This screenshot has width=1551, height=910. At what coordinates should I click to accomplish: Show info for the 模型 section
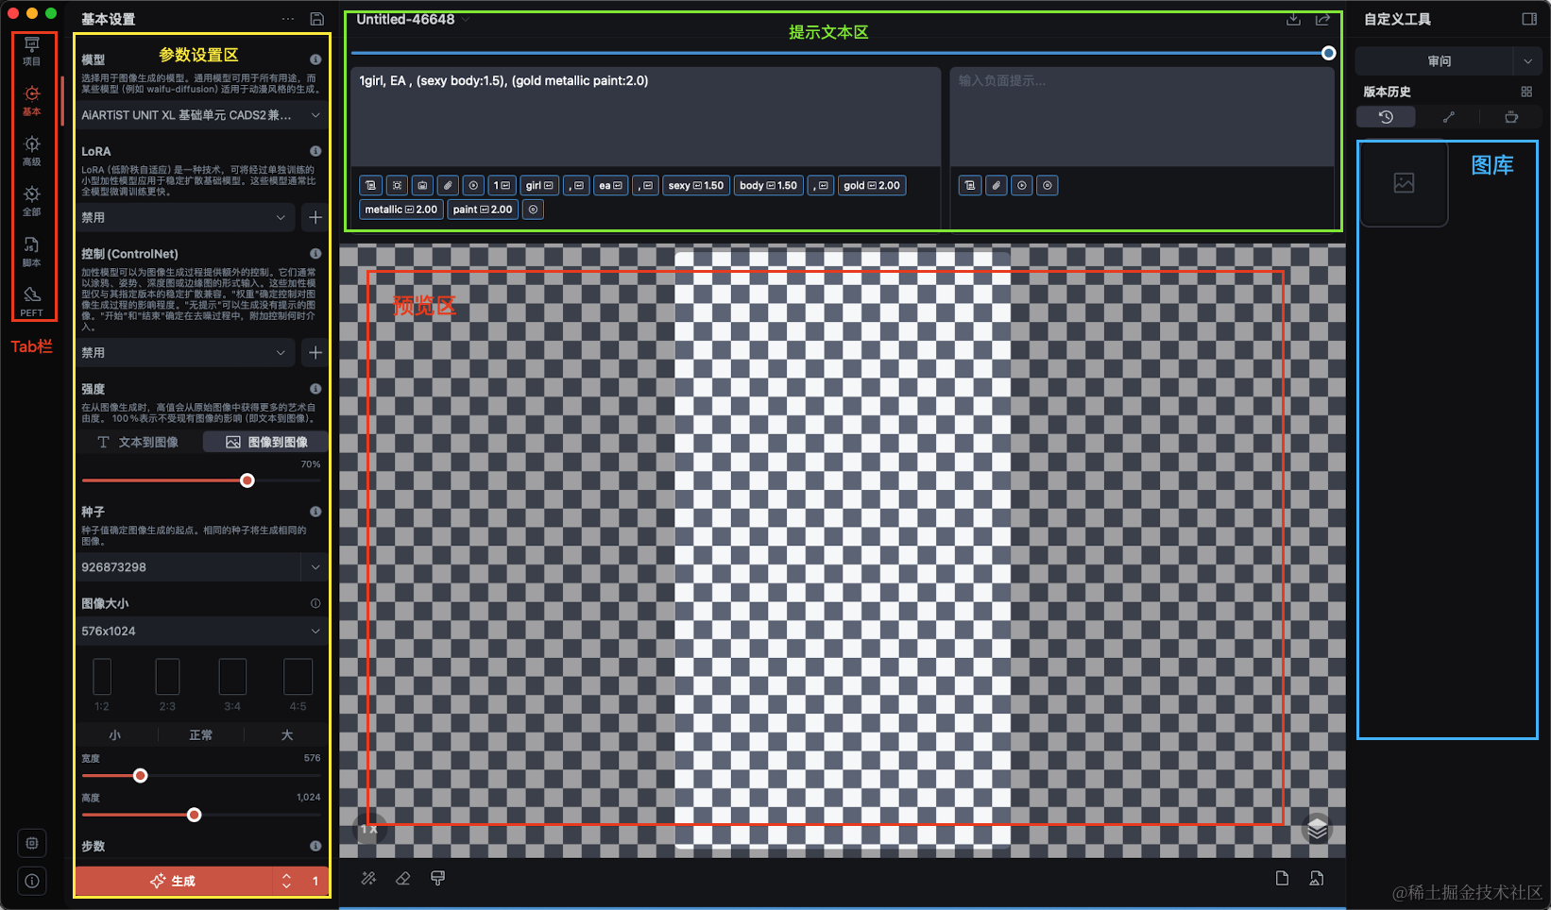[315, 59]
